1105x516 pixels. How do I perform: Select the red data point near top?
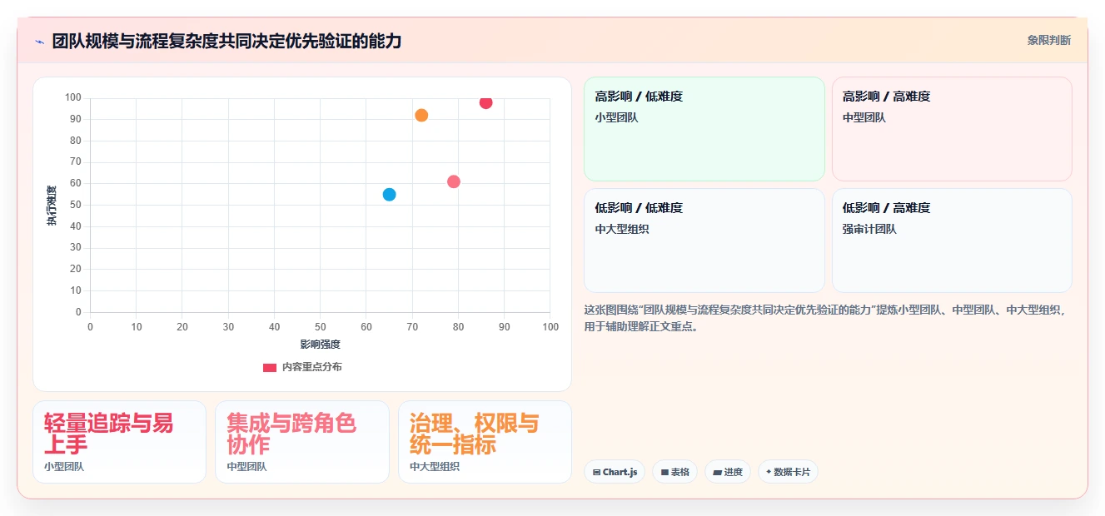click(x=485, y=102)
